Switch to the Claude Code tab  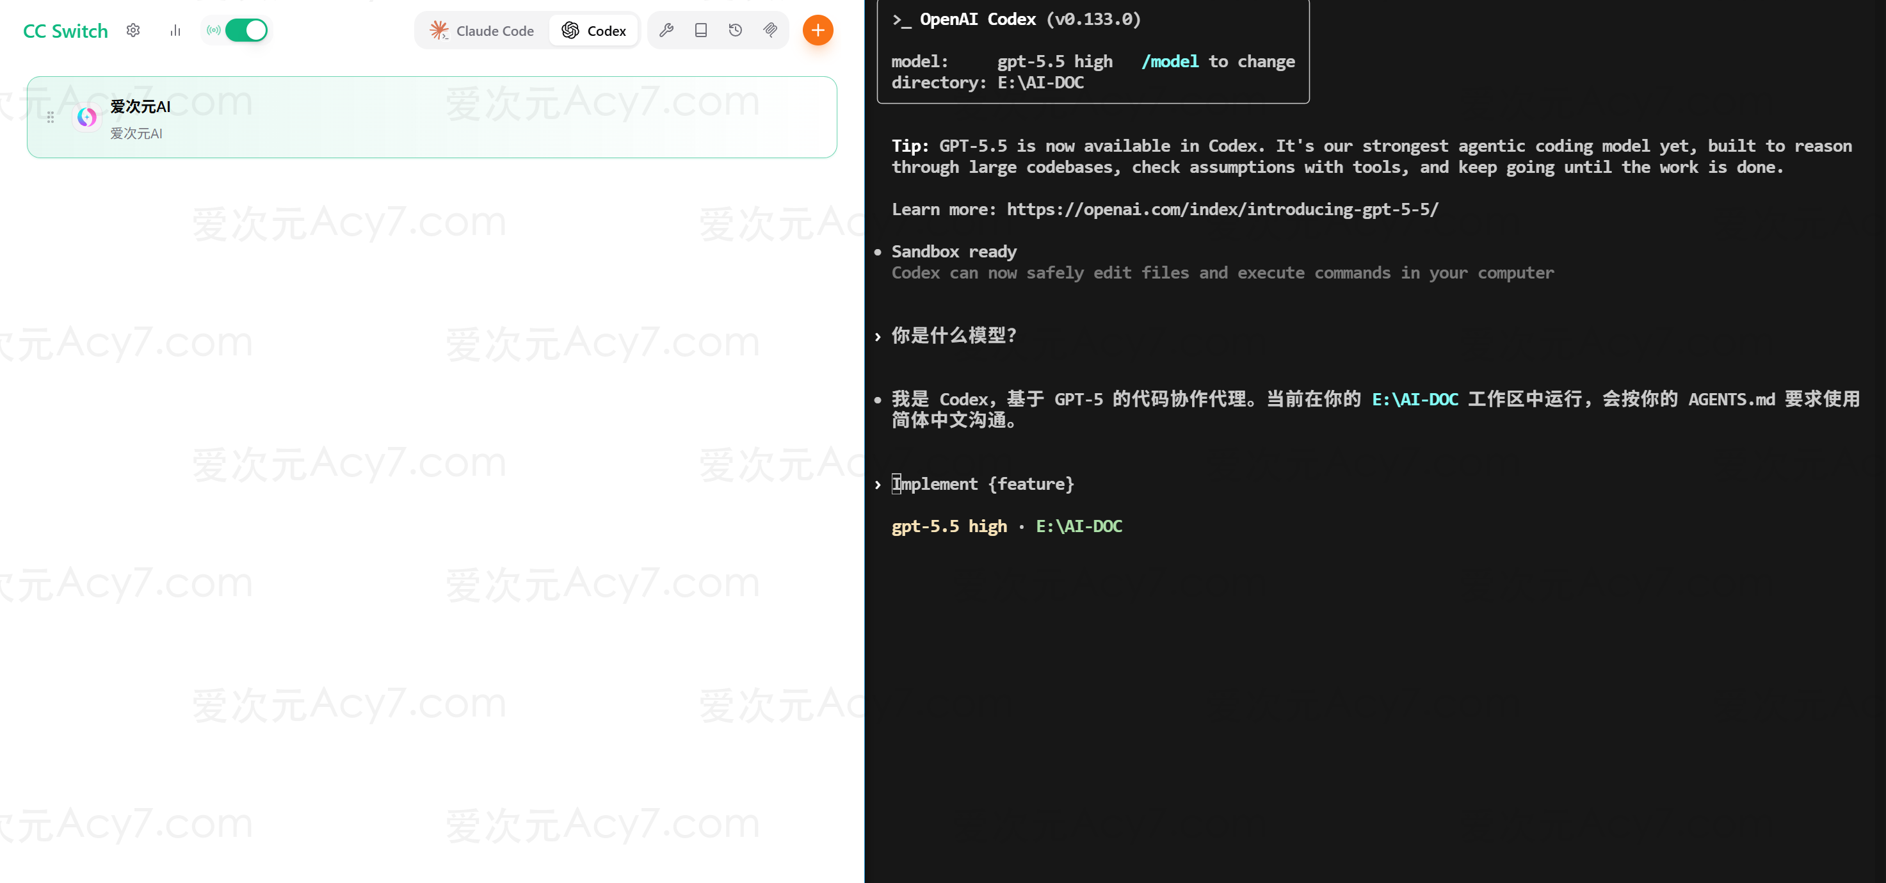[483, 31]
